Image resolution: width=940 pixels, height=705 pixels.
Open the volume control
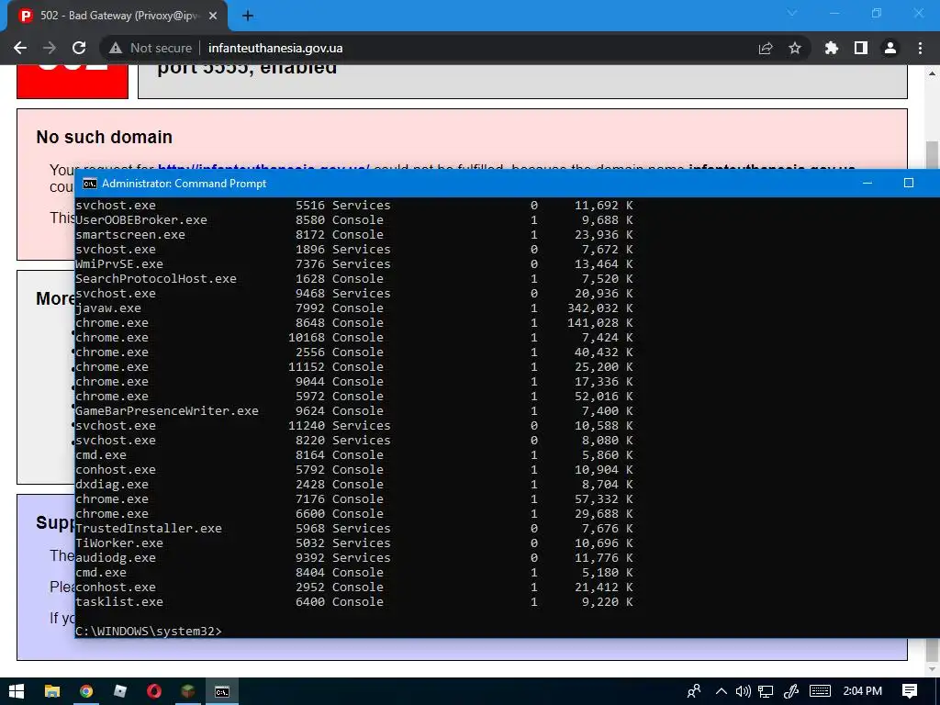(744, 691)
